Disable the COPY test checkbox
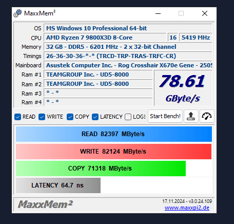The height and width of the screenshot is (224, 234). coord(70,117)
